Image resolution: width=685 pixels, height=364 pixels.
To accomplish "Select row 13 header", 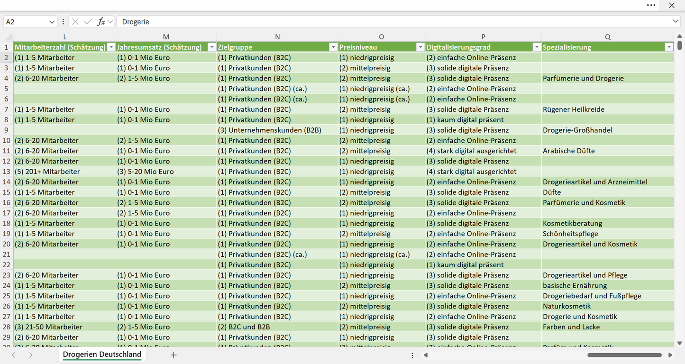I will [7, 172].
